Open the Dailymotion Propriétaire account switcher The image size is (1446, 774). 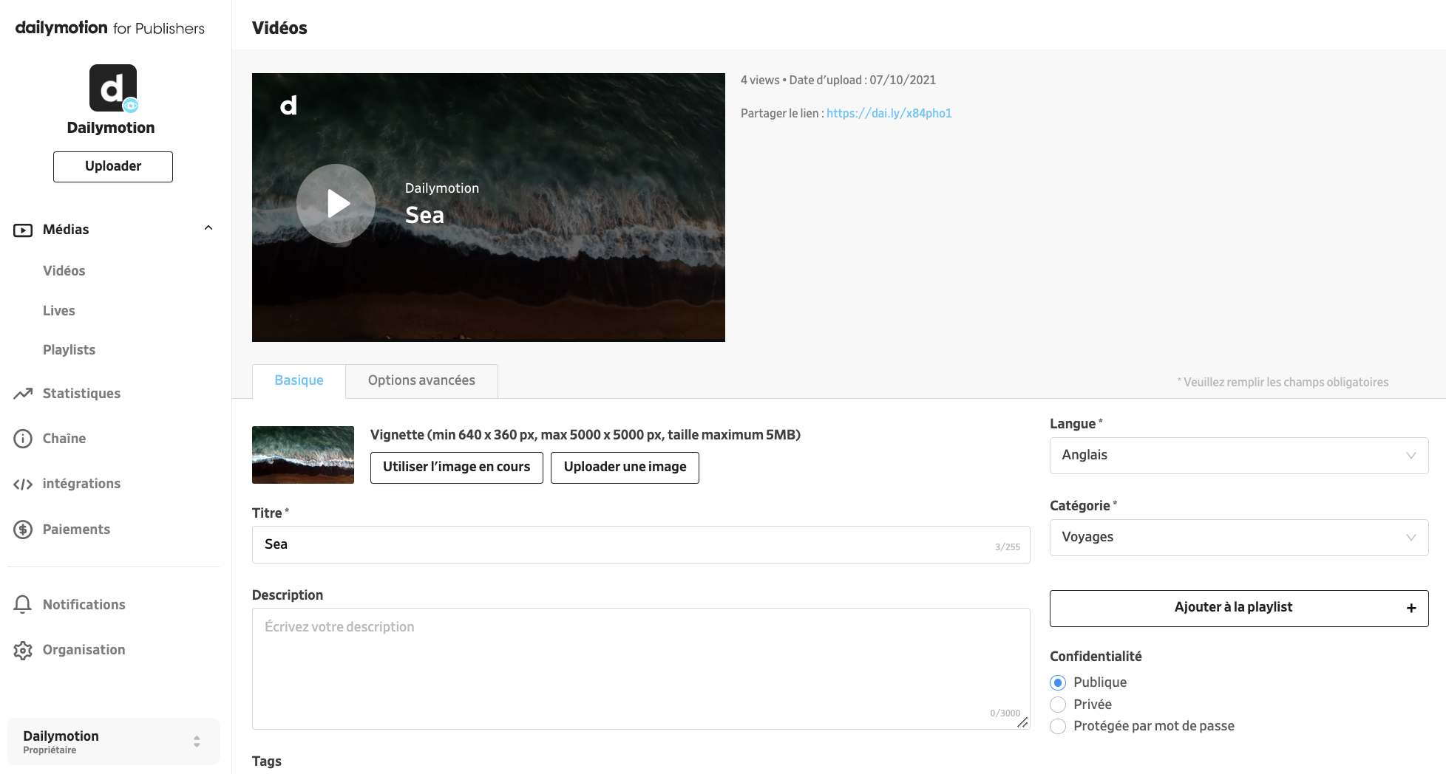[114, 742]
